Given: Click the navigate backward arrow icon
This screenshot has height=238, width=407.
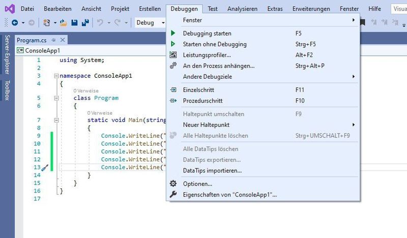Looking at the screenshot, I should (15, 23).
